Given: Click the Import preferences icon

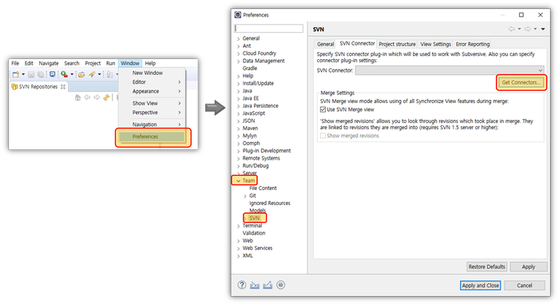Looking at the screenshot, I should click(x=255, y=285).
